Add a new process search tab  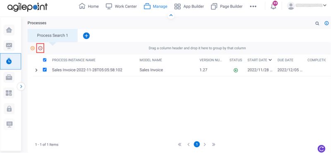click(x=86, y=36)
